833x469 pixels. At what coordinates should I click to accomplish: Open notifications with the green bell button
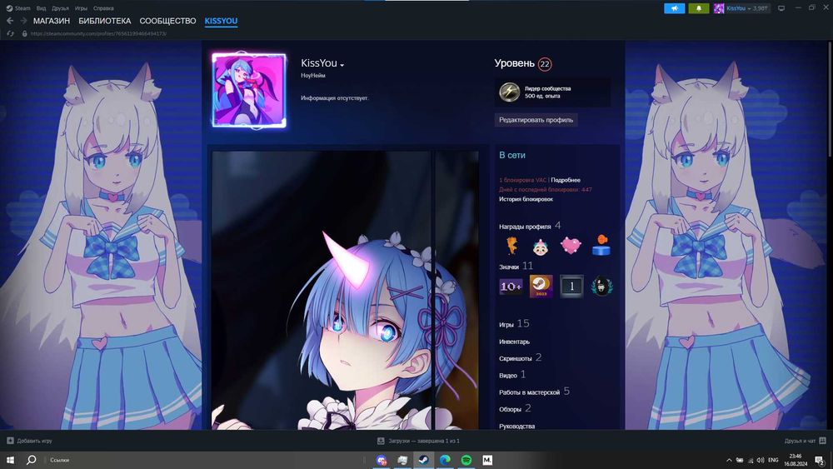pos(699,8)
